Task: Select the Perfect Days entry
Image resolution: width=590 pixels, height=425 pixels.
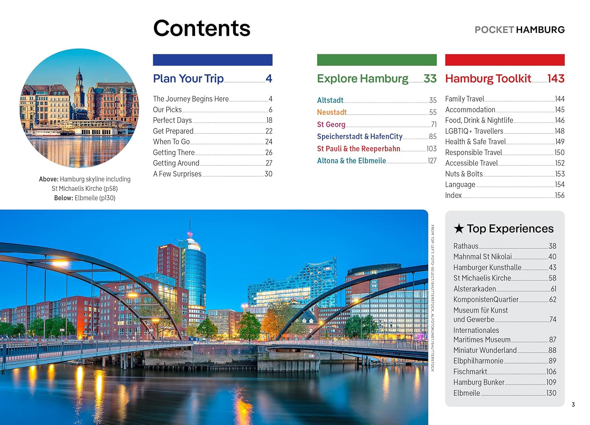Action: [172, 120]
